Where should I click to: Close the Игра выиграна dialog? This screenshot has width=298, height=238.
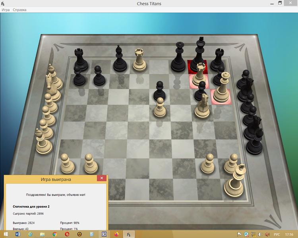[102, 178]
